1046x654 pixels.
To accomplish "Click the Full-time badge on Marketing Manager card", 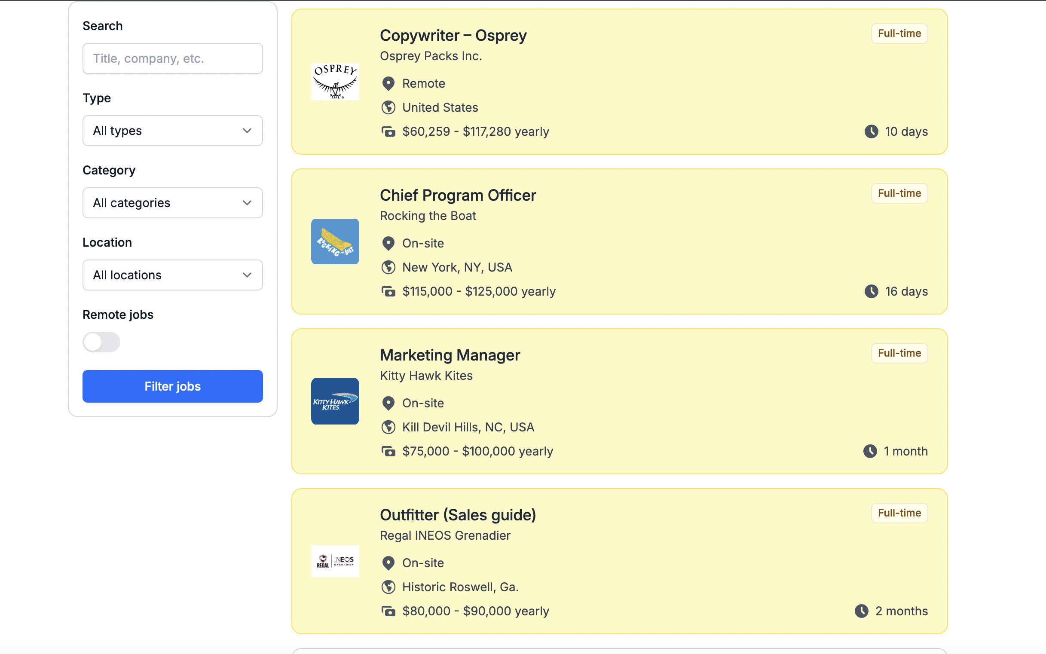I will tap(899, 353).
